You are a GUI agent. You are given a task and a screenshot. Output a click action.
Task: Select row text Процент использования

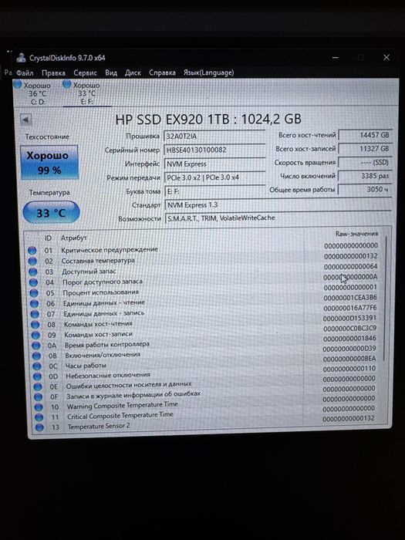click(100, 292)
